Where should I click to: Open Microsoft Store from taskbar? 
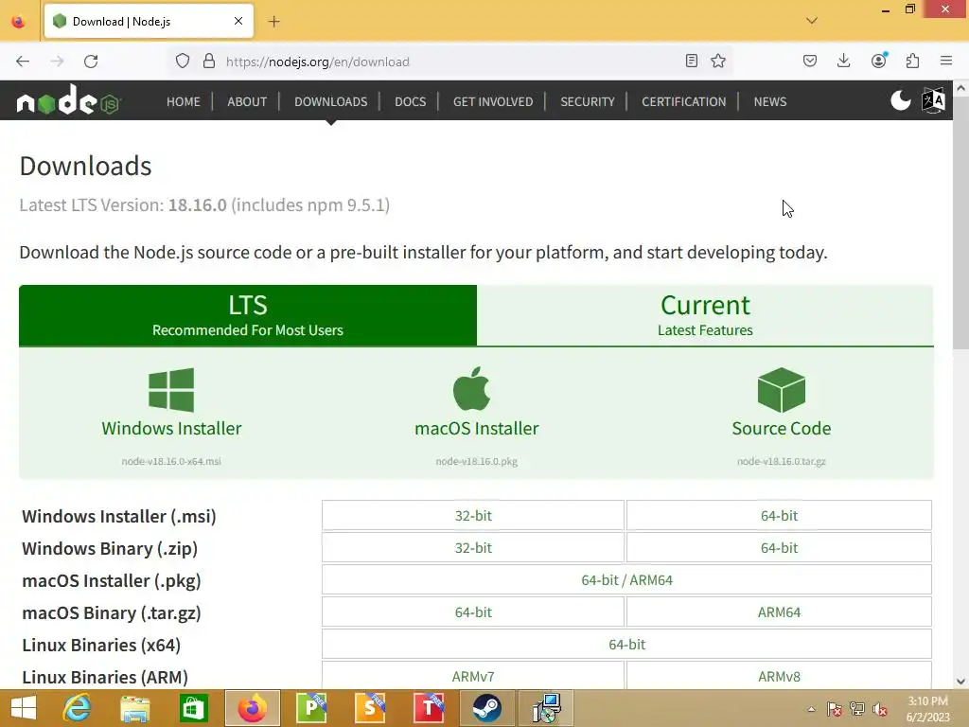click(x=193, y=708)
